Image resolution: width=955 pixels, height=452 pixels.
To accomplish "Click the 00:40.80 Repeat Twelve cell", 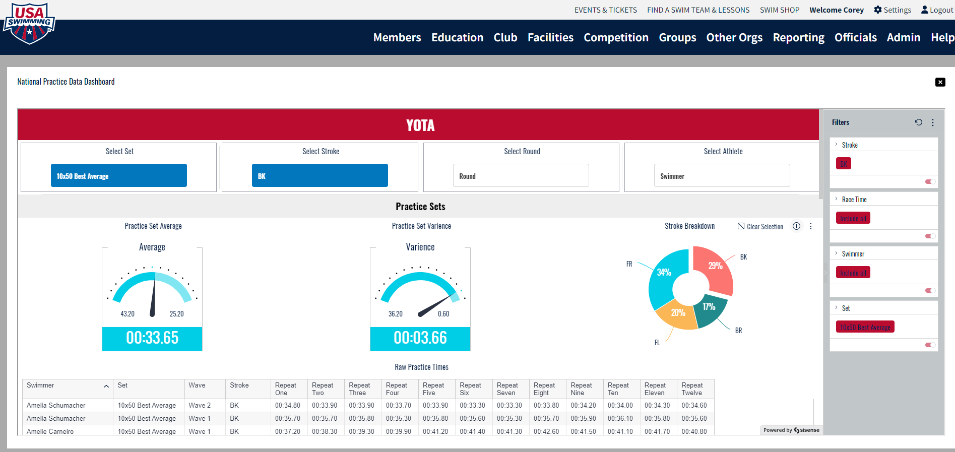I will pos(694,431).
